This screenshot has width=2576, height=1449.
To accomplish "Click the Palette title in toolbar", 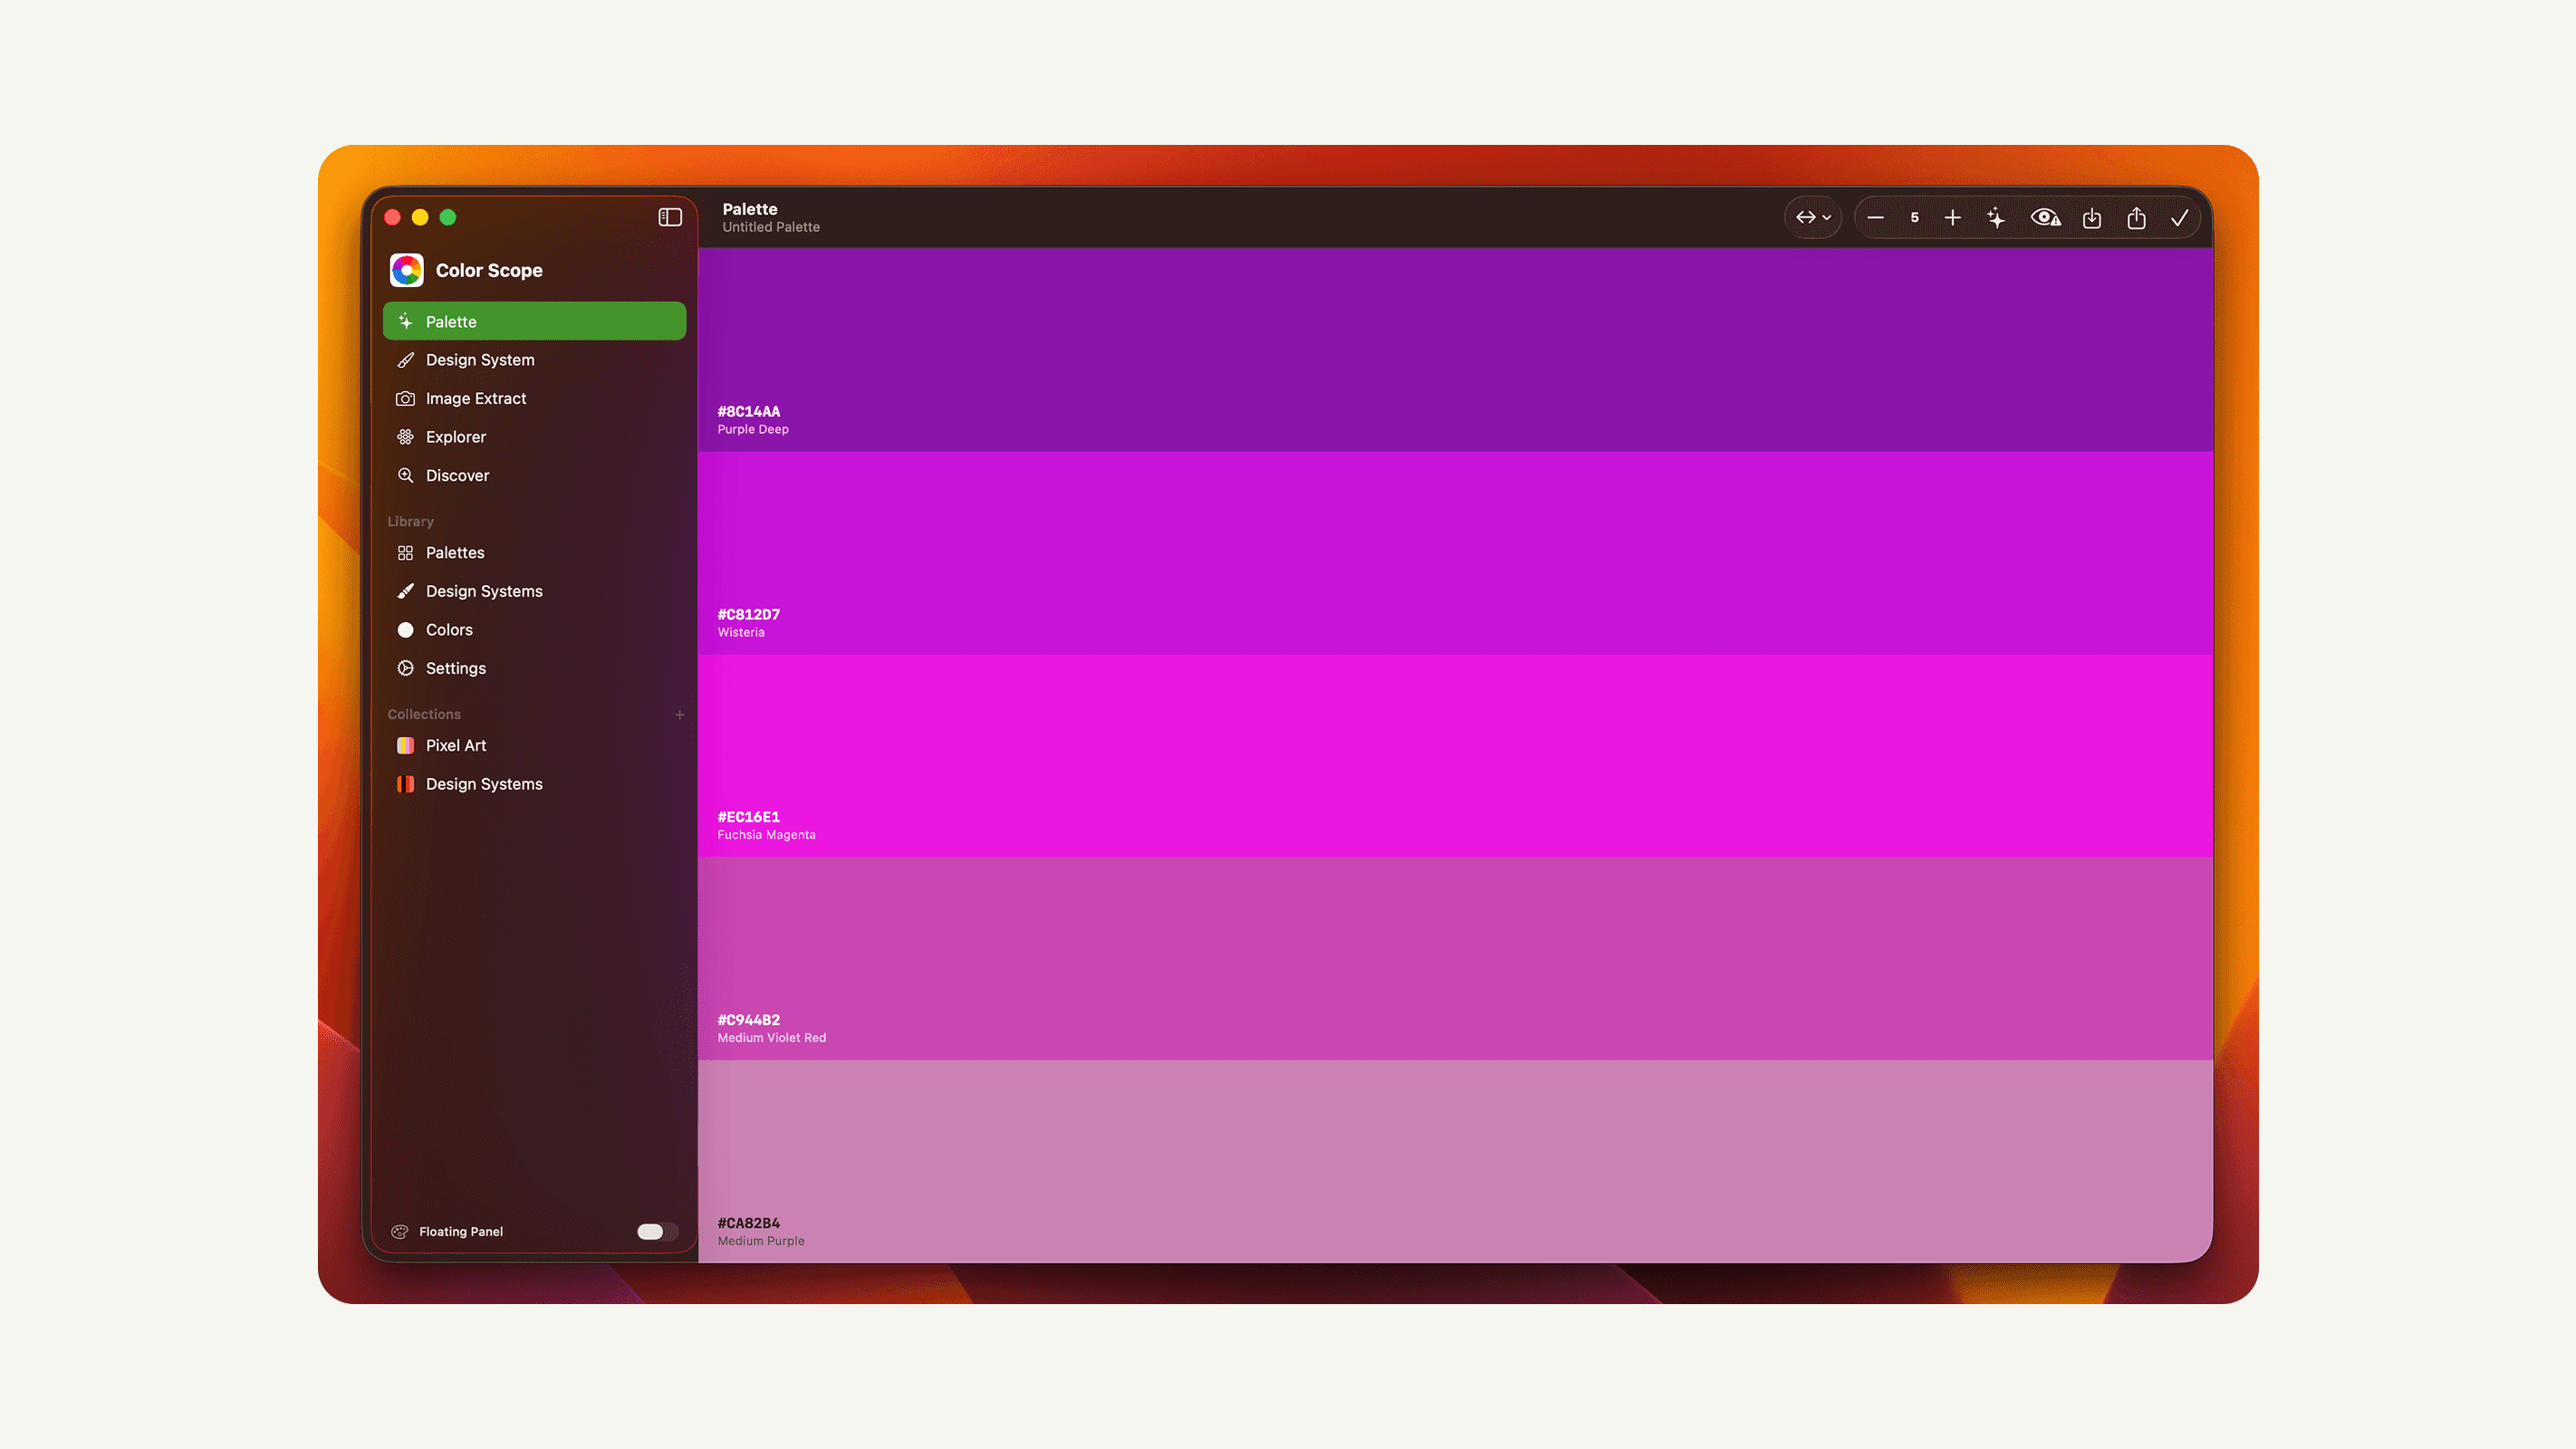I will pyautogui.click(x=750, y=209).
